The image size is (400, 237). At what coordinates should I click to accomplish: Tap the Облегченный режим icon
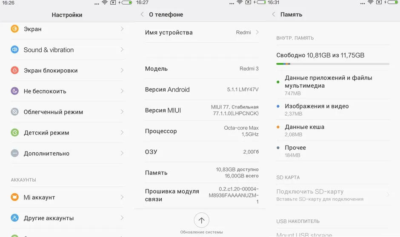point(14,112)
